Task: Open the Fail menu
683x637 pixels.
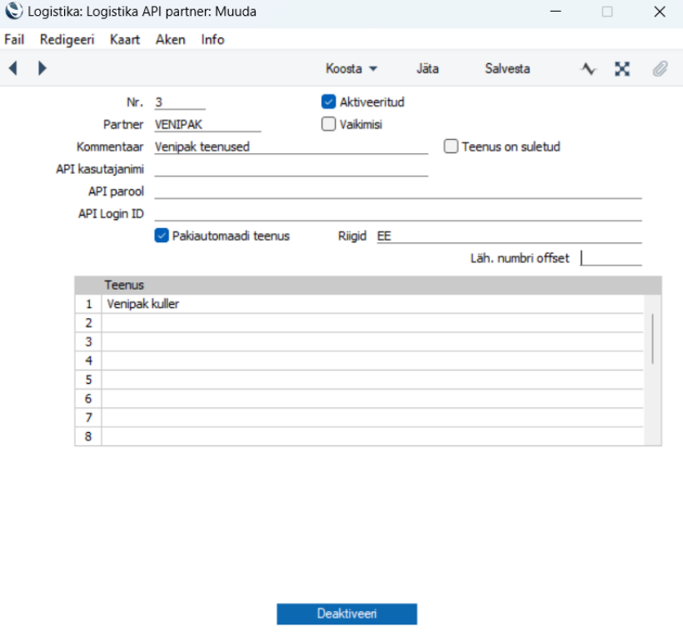Action: click(x=14, y=40)
